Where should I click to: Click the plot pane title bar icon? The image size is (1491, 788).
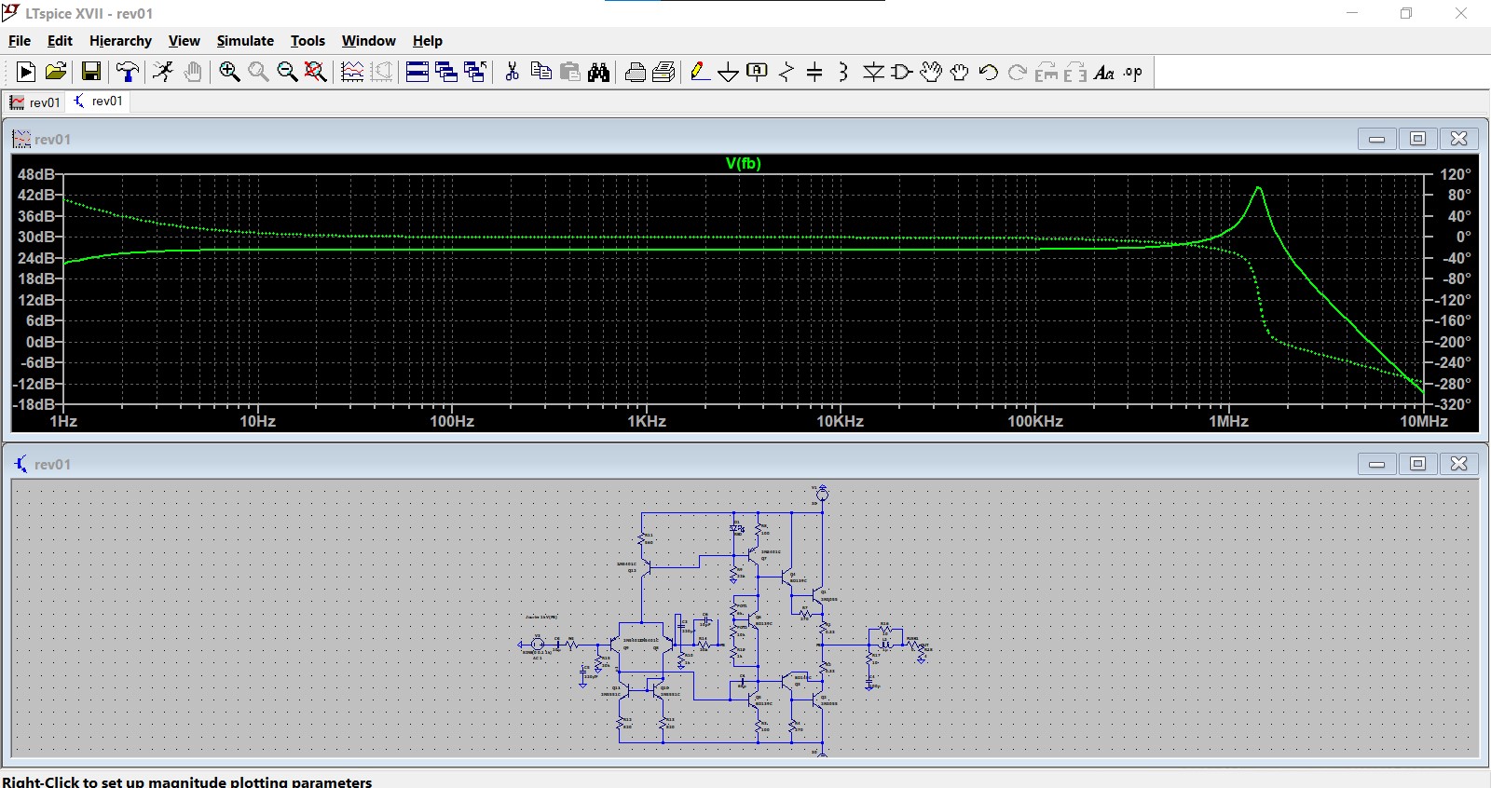21,139
